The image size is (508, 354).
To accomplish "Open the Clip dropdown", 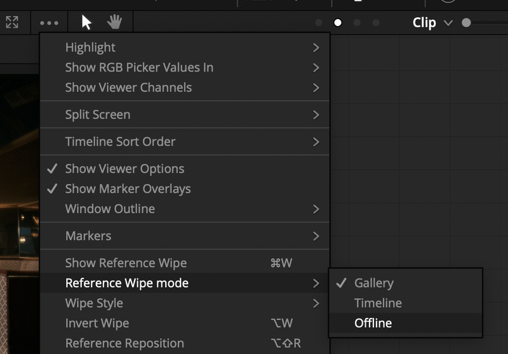I will click(432, 23).
